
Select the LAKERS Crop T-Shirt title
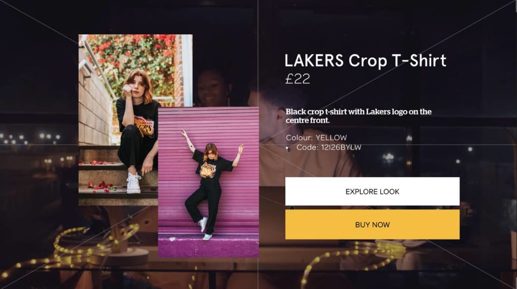[x=366, y=61]
